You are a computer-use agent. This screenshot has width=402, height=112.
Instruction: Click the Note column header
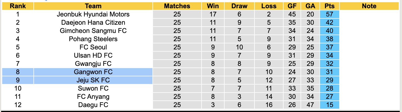[x=369, y=6]
